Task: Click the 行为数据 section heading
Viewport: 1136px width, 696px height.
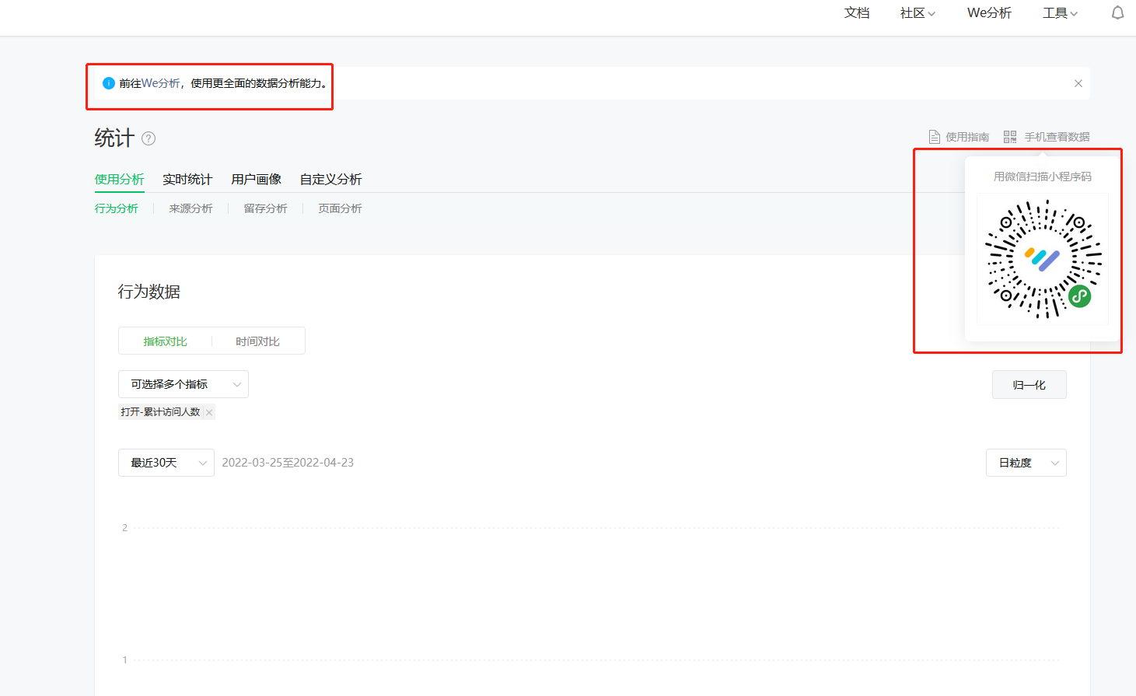Action: [149, 292]
